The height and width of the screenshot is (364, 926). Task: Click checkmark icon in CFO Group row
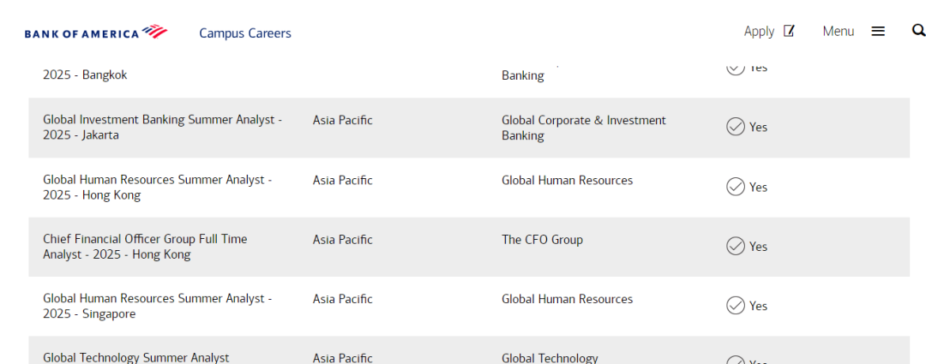click(736, 246)
